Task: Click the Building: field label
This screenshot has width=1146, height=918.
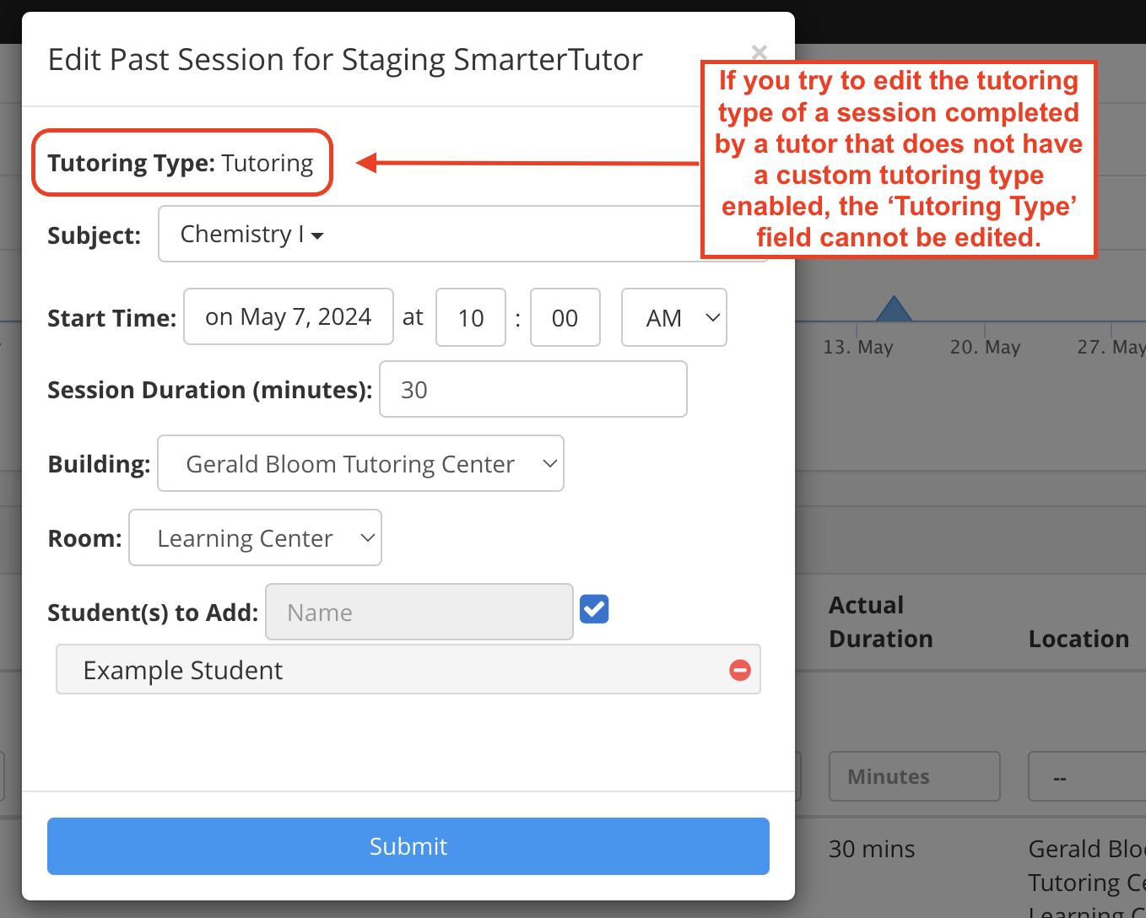Action: (99, 464)
